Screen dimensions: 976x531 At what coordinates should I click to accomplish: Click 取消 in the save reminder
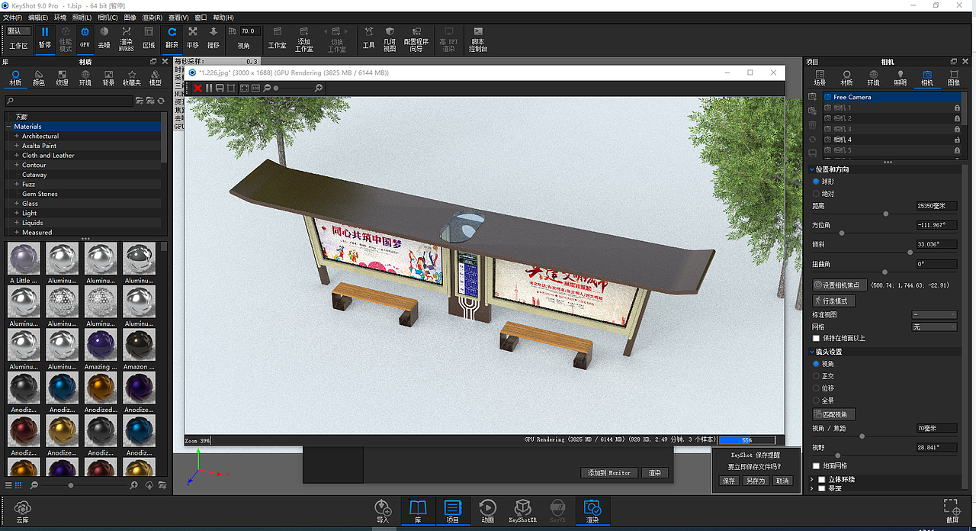point(782,481)
